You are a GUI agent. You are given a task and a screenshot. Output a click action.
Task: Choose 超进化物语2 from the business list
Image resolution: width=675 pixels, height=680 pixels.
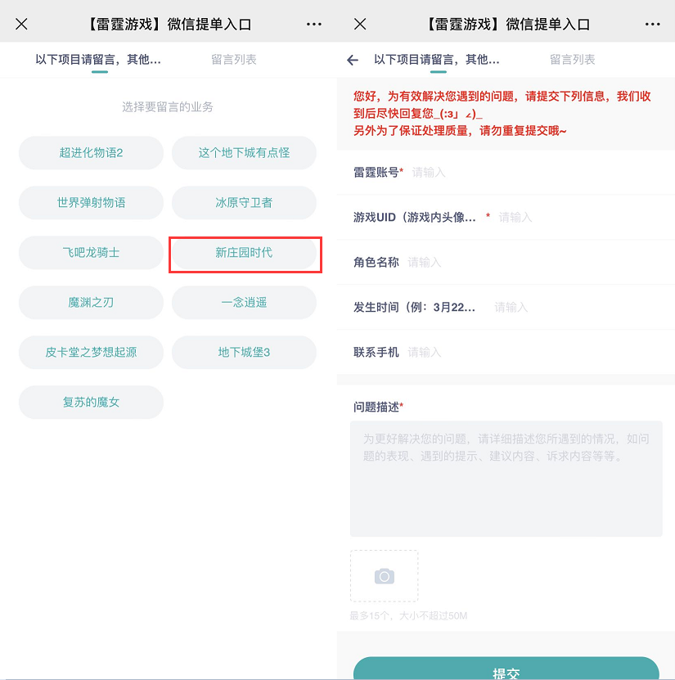pos(91,153)
